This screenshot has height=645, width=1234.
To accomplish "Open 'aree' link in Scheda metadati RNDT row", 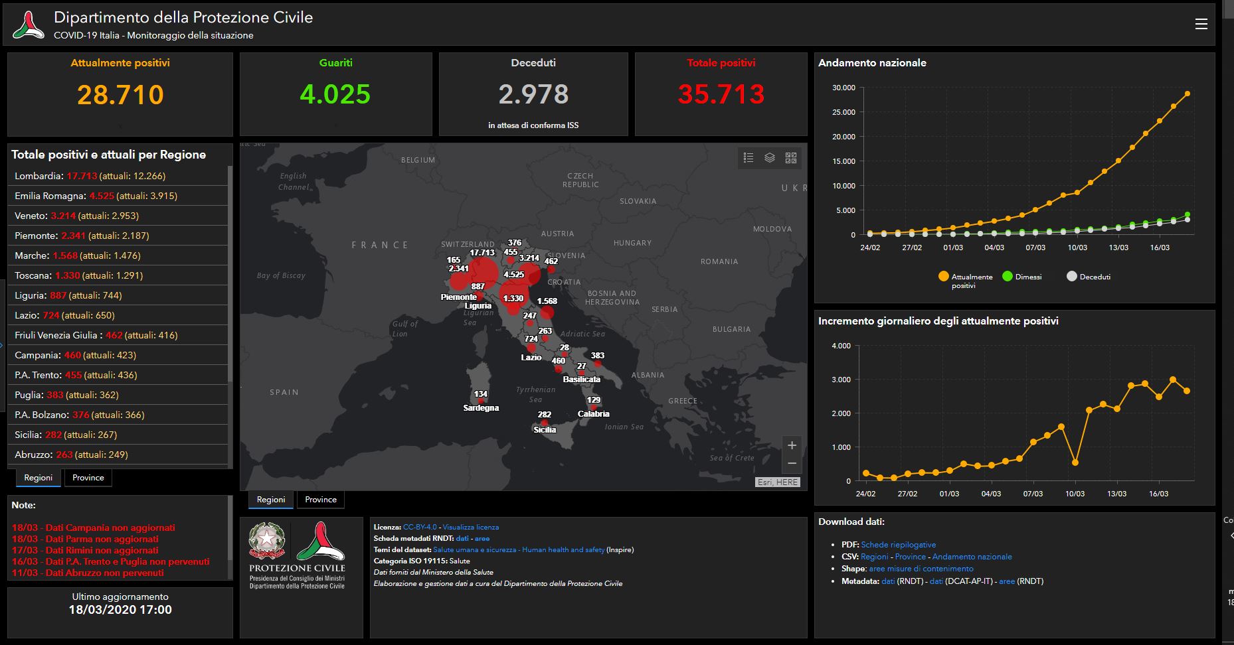I will click(482, 538).
